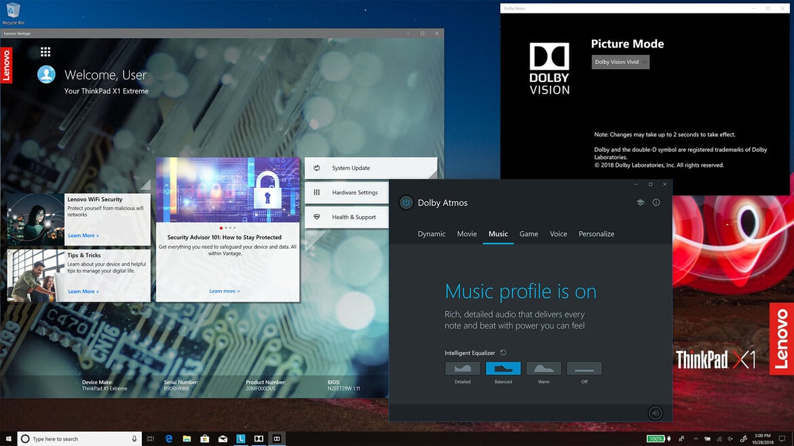Click the Security Advisor padlock banner image
The image size is (794, 446).
pos(227,190)
